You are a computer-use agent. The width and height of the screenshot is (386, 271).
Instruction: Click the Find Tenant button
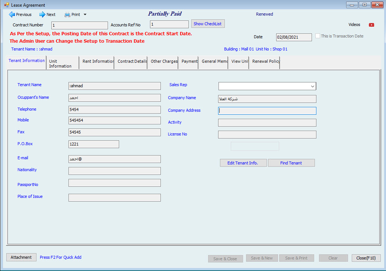(291, 163)
